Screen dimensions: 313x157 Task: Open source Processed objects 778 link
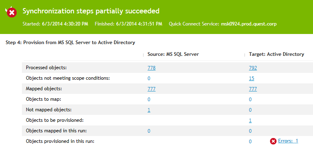pos(152,68)
